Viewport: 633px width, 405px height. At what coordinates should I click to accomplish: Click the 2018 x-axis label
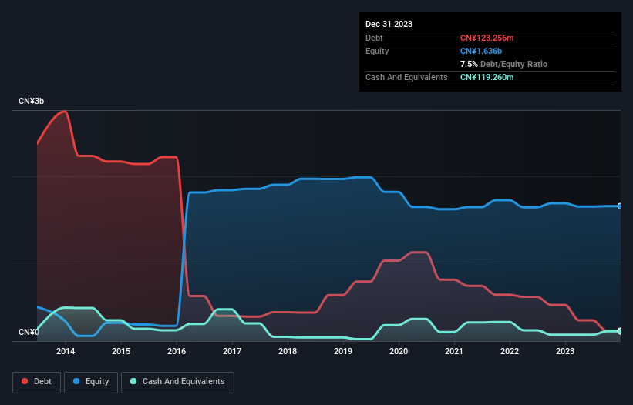tap(288, 351)
